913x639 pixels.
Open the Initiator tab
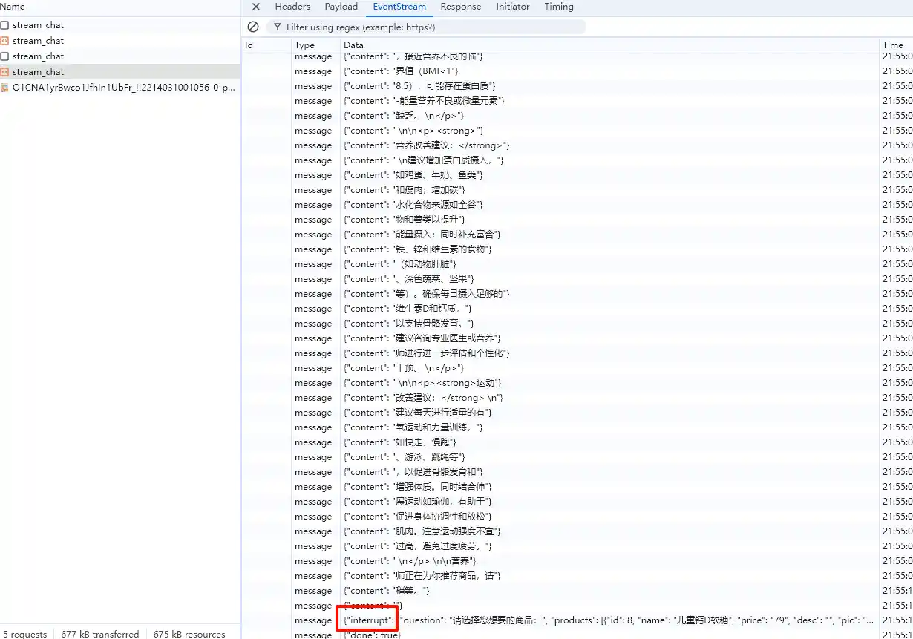513,7
